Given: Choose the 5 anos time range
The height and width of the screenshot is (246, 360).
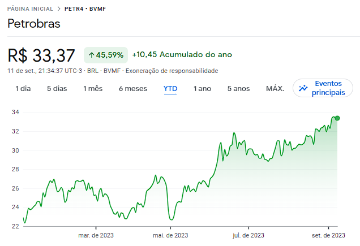Looking at the screenshot, I should click(x=238, y=89).
